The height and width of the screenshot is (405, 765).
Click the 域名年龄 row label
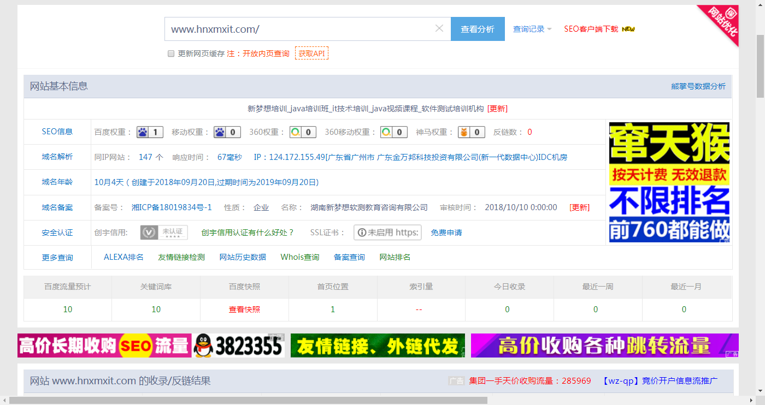click(57, 182)
